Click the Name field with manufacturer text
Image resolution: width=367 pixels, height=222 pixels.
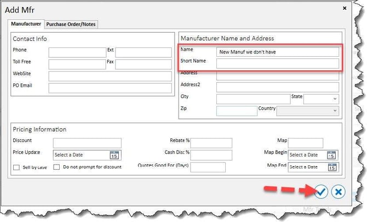277,52
